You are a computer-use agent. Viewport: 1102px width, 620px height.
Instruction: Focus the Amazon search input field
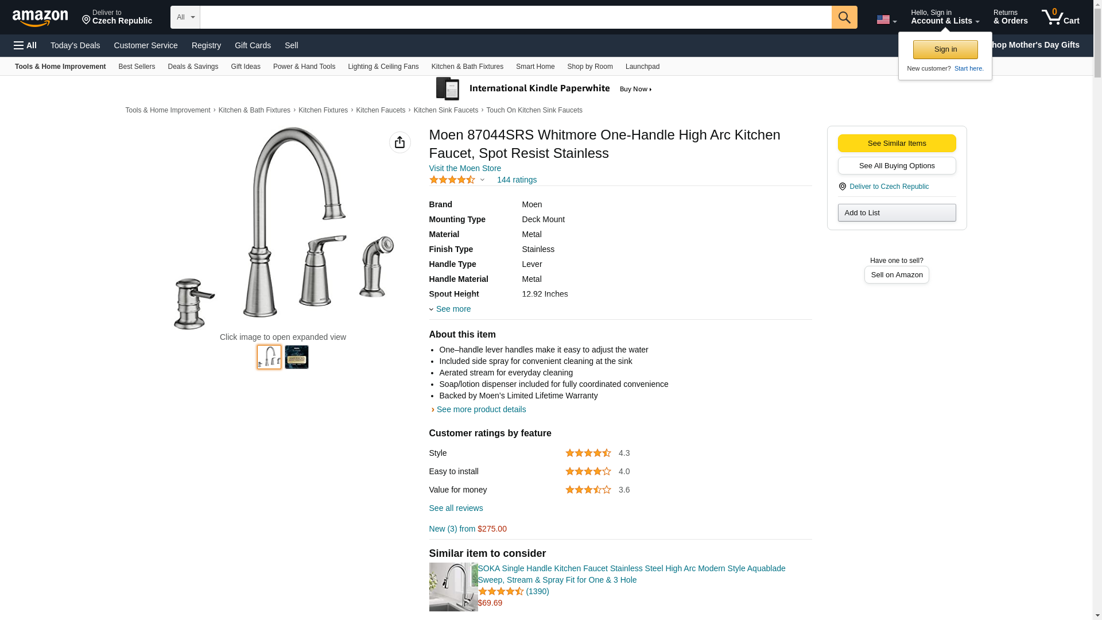[515, 17]
